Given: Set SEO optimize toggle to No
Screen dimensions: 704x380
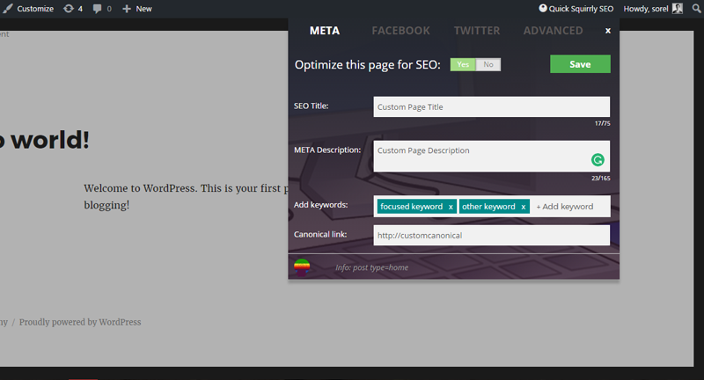Looking at the screenshot, I should (x=488, y=64).
